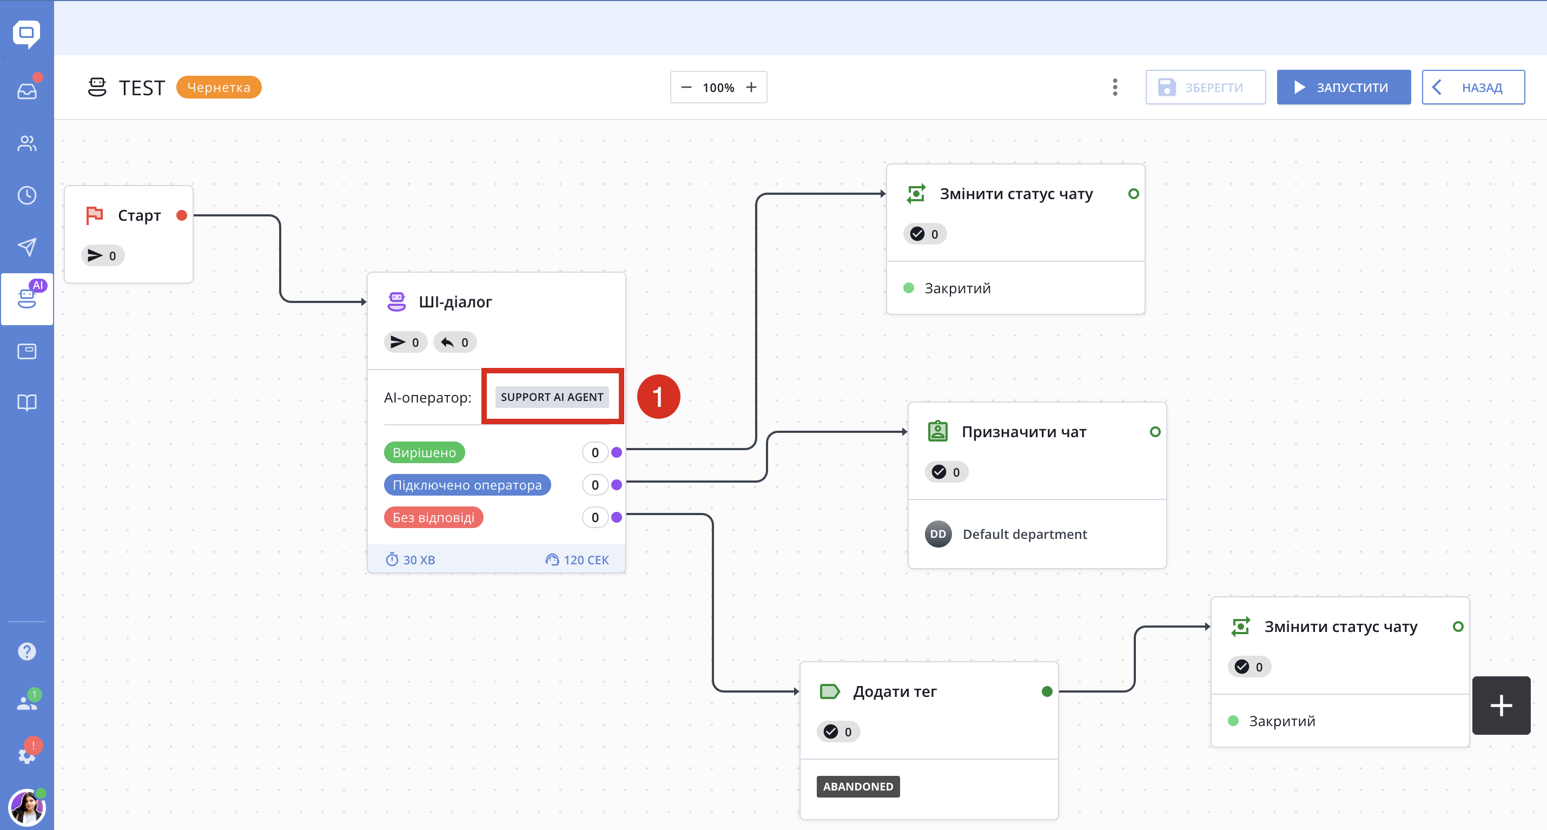
Task: Click the TEST bot title
Action: click(141, 88)
